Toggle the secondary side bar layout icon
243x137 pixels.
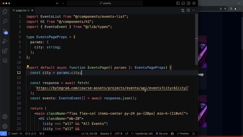coord(188,3)
